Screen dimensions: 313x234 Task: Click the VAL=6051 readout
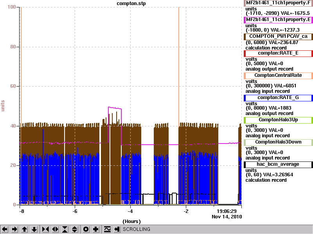(x=285, y=86)
